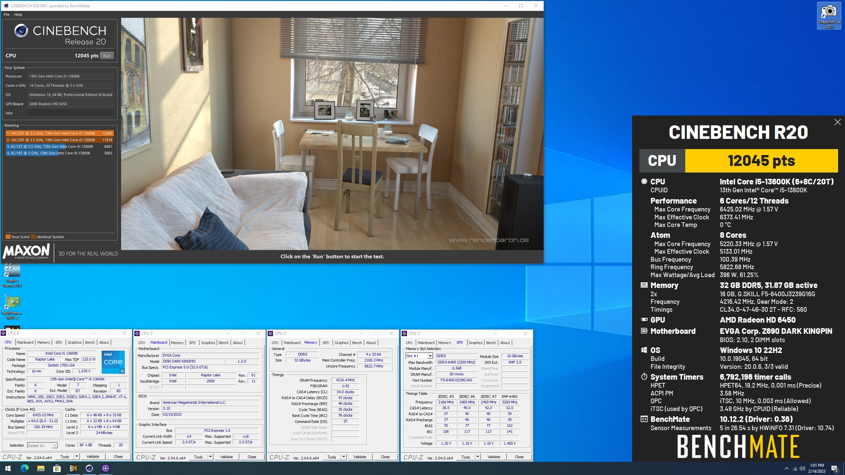Click the Info field in Cinebench system panel
Image resolution: width=845 pixels, height=475 pixels.
pos(71,113)
